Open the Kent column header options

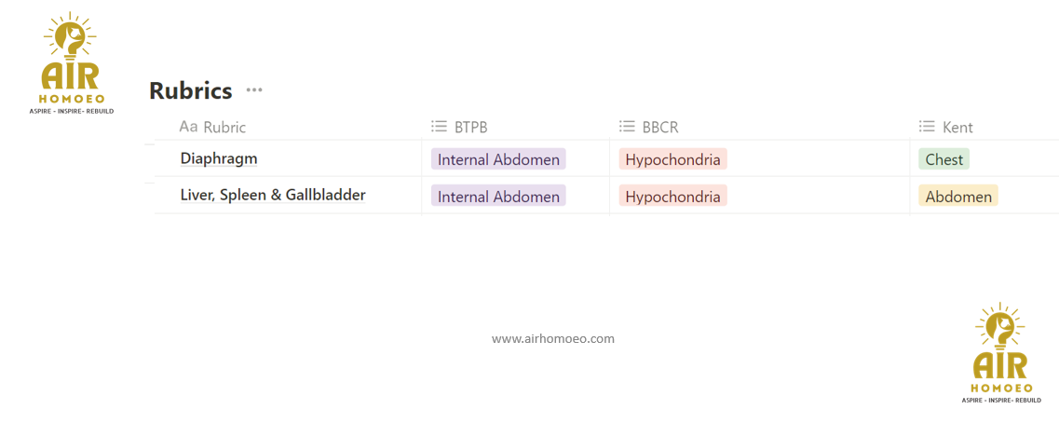point(957,128)
